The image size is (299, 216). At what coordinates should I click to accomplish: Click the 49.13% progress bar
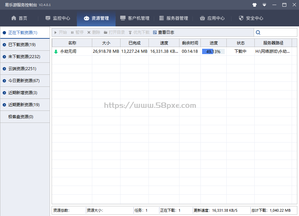(213, 51)
